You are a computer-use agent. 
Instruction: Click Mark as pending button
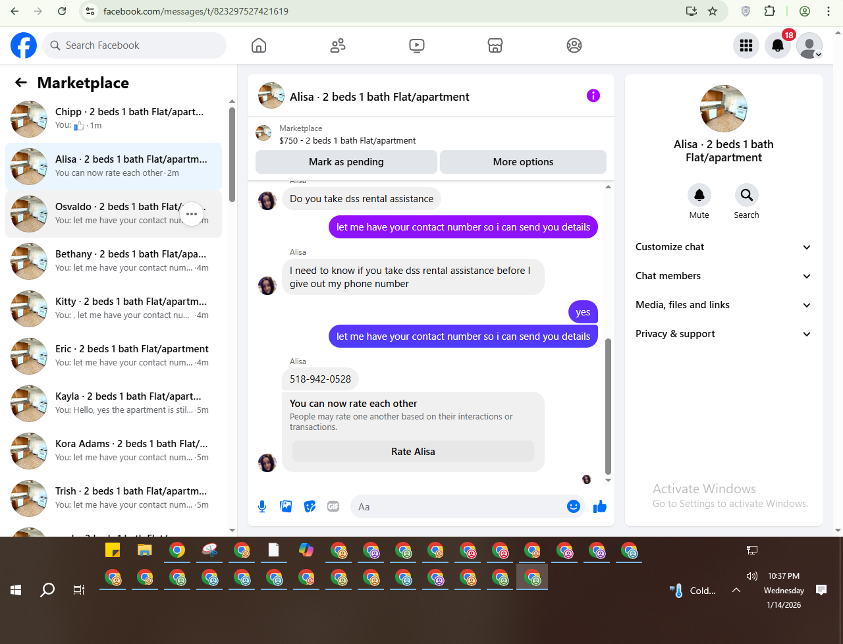[x=346, y=162]
